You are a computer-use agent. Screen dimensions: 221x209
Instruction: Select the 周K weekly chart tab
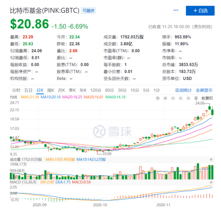pos(51,90)
